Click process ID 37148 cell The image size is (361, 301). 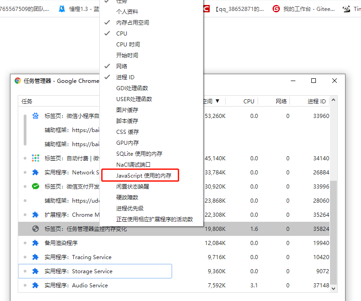tap(321, 286)
